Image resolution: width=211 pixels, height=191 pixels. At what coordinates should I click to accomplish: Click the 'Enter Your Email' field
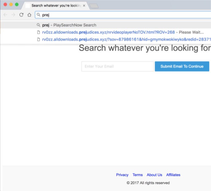pyautogui.click(x=117, y=66)
